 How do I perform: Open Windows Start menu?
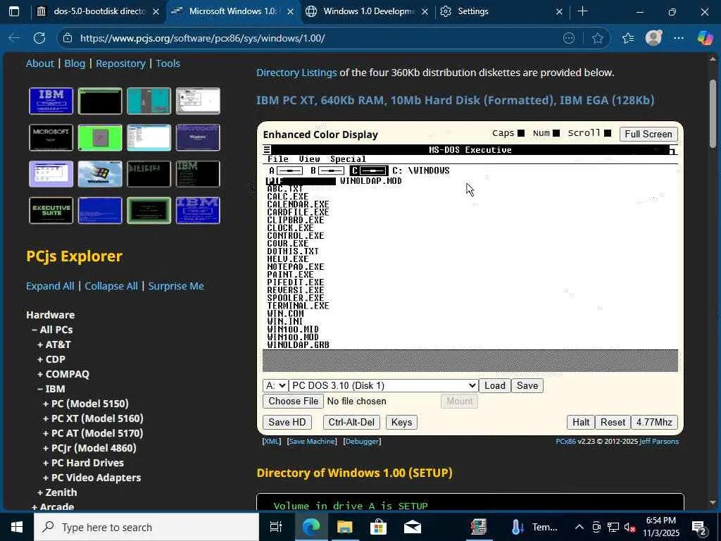point(17,527)
